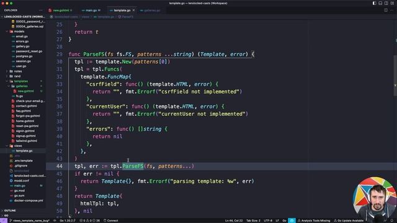Open Explorer views ellipsis menu
The width and height of the screenshot is (397, 223).
pos(40,11)
